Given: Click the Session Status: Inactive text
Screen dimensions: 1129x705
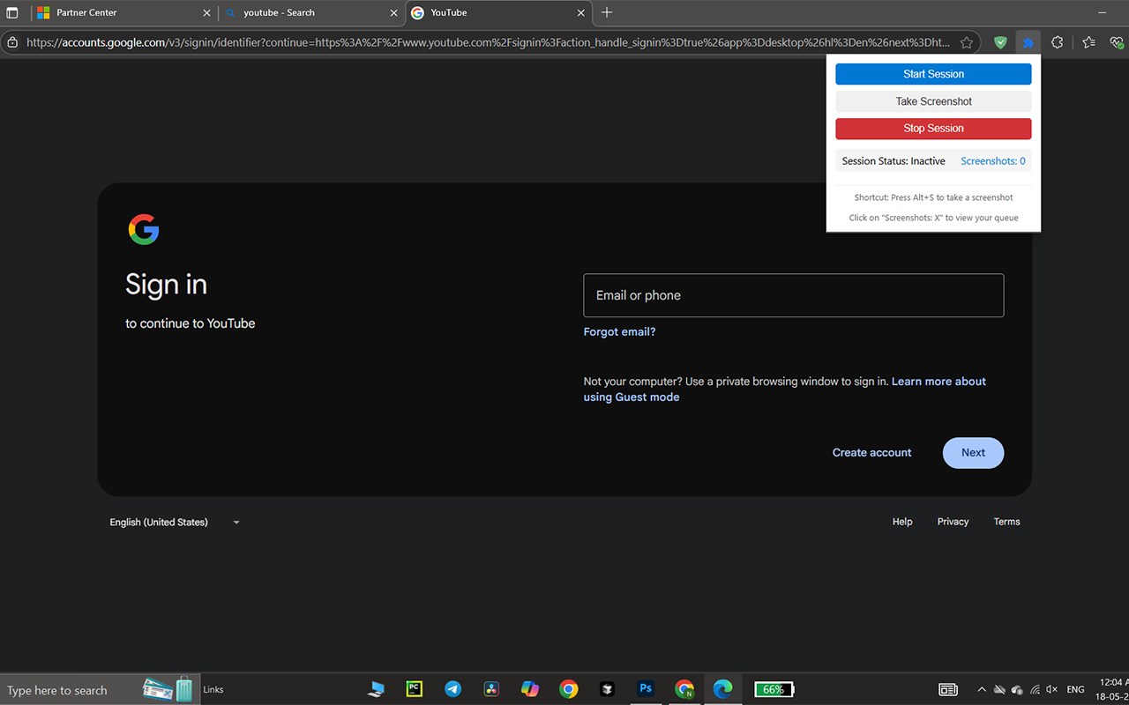Looking at the screenshot, I should tap(893, 161).
